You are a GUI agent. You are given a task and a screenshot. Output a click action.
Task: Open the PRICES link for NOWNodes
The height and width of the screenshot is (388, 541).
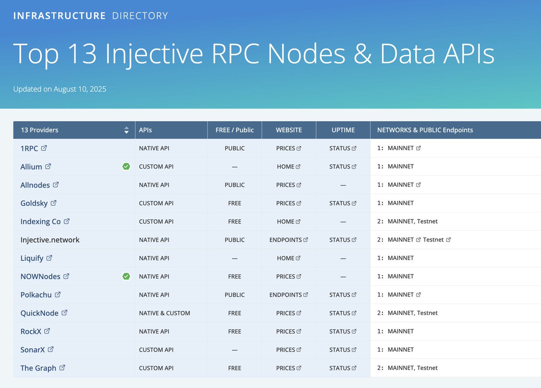coord(289,277)
